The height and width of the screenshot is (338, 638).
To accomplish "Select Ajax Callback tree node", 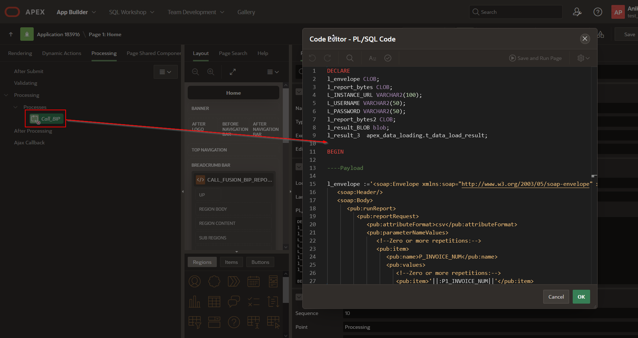I will pos(29,143).
